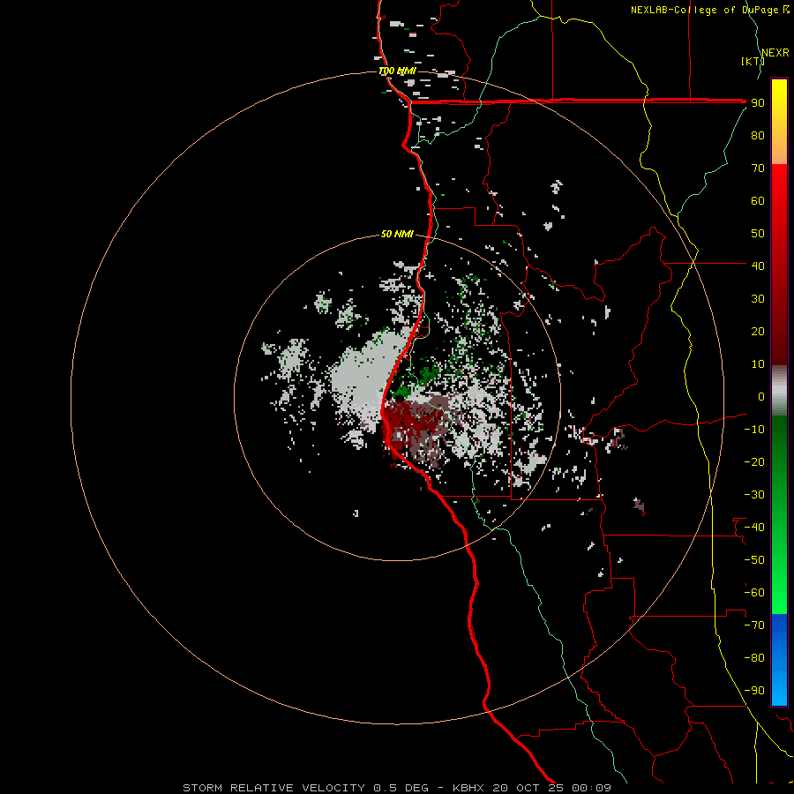Click the 30 value on the velocity scale
The width and height of the screenshot is (794, 794).
click(758, 299)
